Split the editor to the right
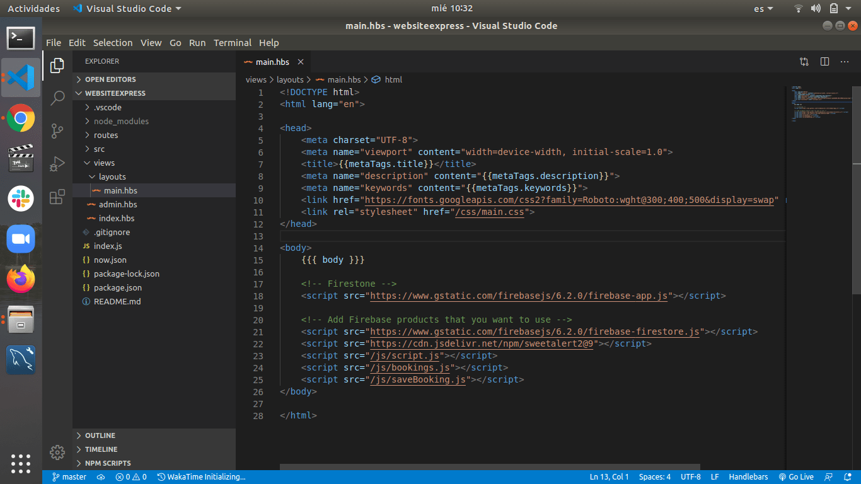The height and width of the screenshot is (484, 861). 824,62
